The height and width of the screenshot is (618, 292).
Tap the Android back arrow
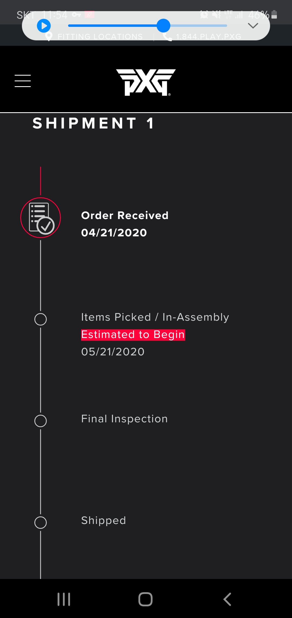coord(227,599)
